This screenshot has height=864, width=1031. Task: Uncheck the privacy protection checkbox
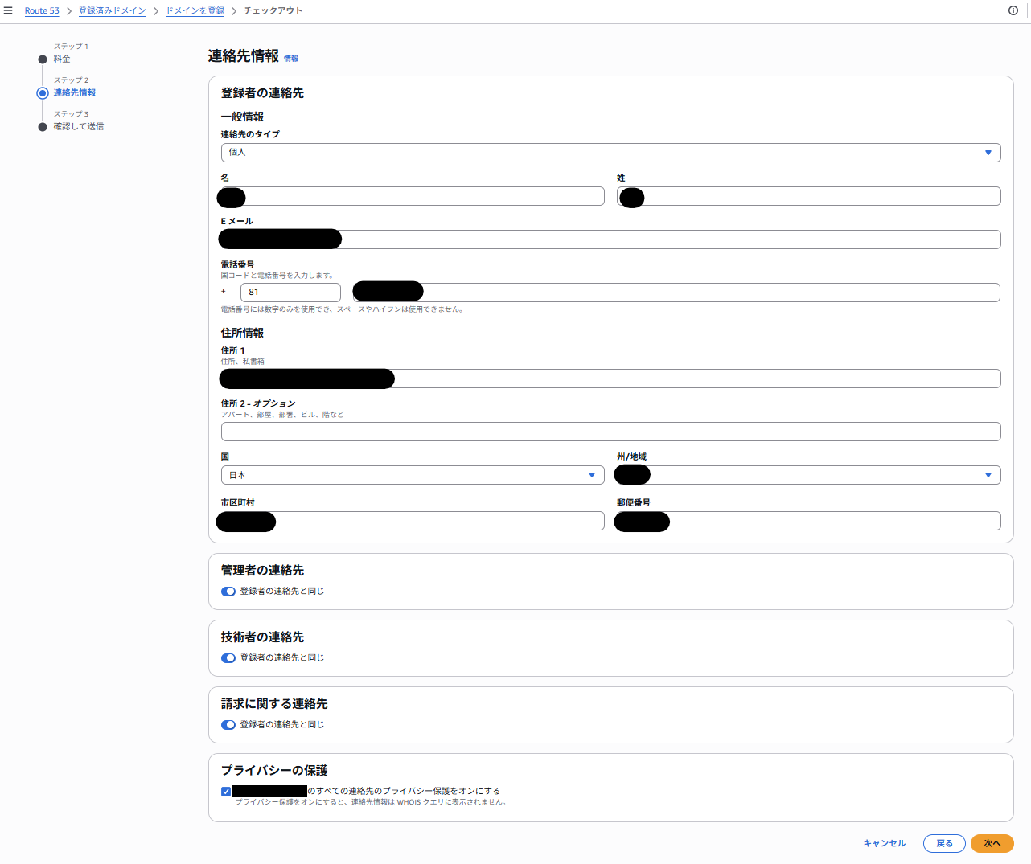pos(226,792)
